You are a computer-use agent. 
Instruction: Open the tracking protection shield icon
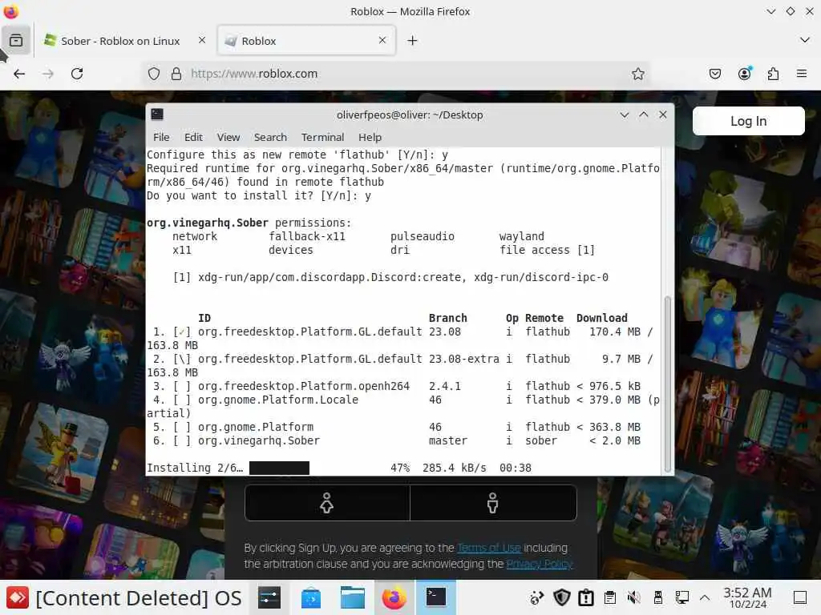pyautogui.click(x=153, y=74)
